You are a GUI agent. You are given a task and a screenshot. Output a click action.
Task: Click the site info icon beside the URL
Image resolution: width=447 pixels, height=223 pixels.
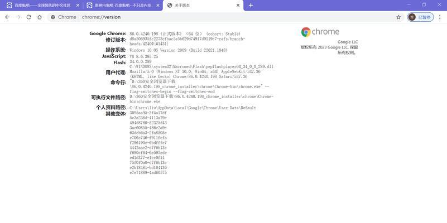pyautogui.click(x=53, y=17)
